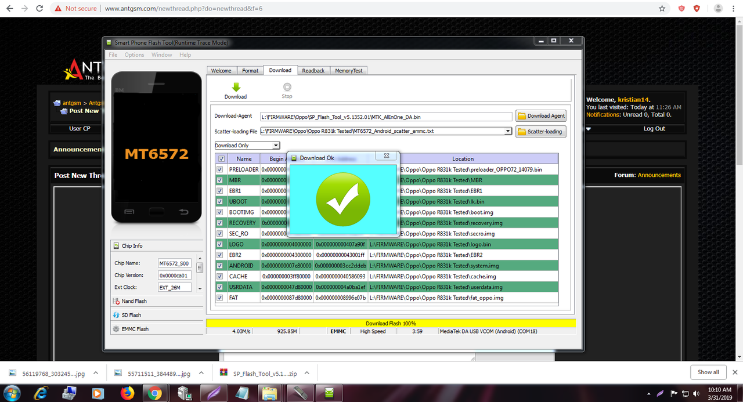Switch to the Readback tab
This screenshot has height=402, width=743.
tap(313, 71)
